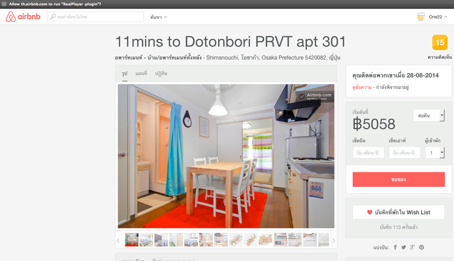Image resolution: width=454 pixels, height=261 pixels.
Task: Click the One22 profile avatar
Action: pos(420,17)
